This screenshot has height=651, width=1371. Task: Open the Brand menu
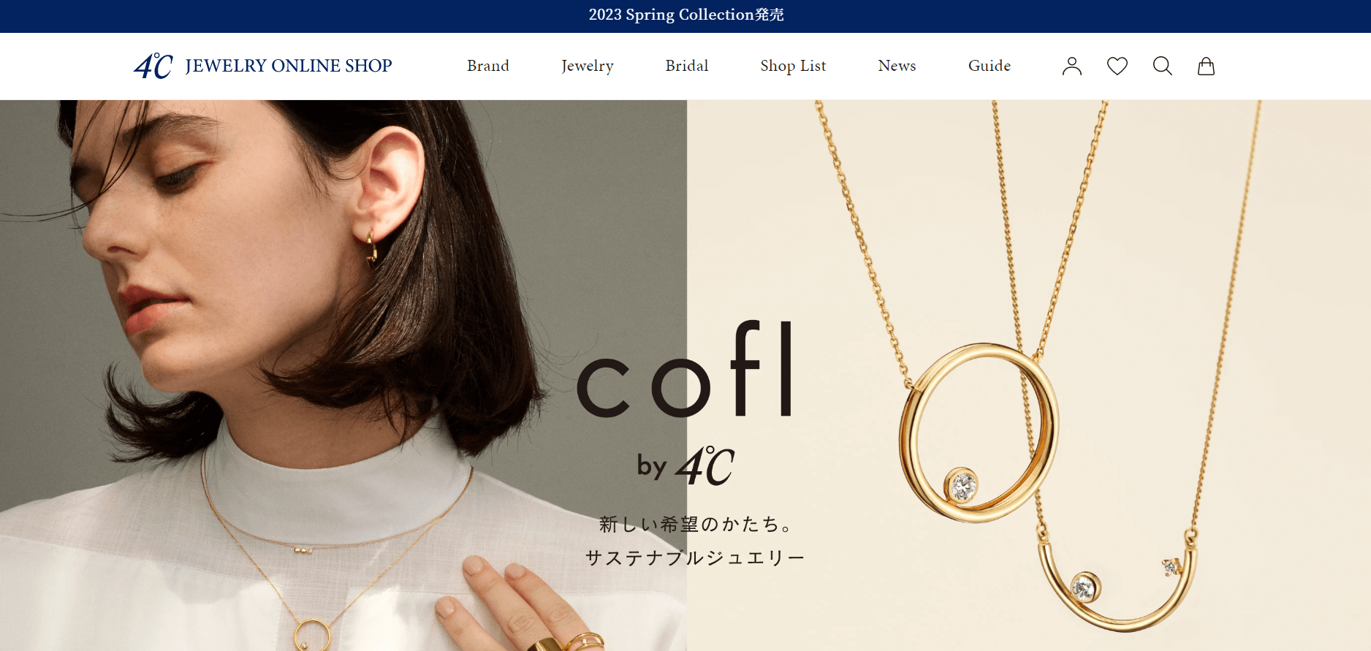[488, 66]
